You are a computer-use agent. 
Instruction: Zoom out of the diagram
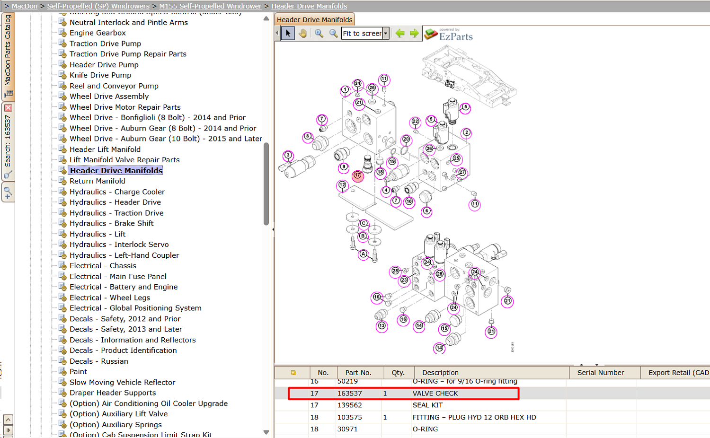[x=334, y=33]
